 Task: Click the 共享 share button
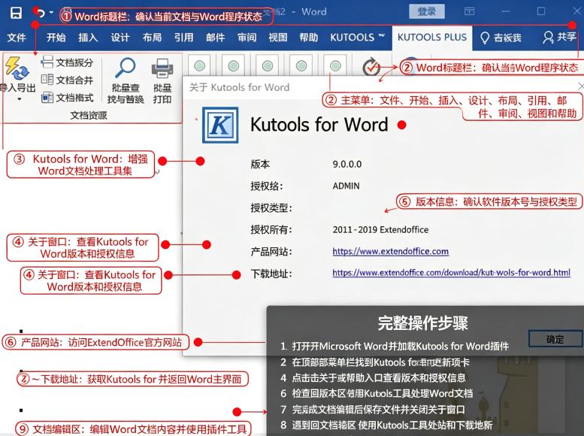click(x=559, y=37)
